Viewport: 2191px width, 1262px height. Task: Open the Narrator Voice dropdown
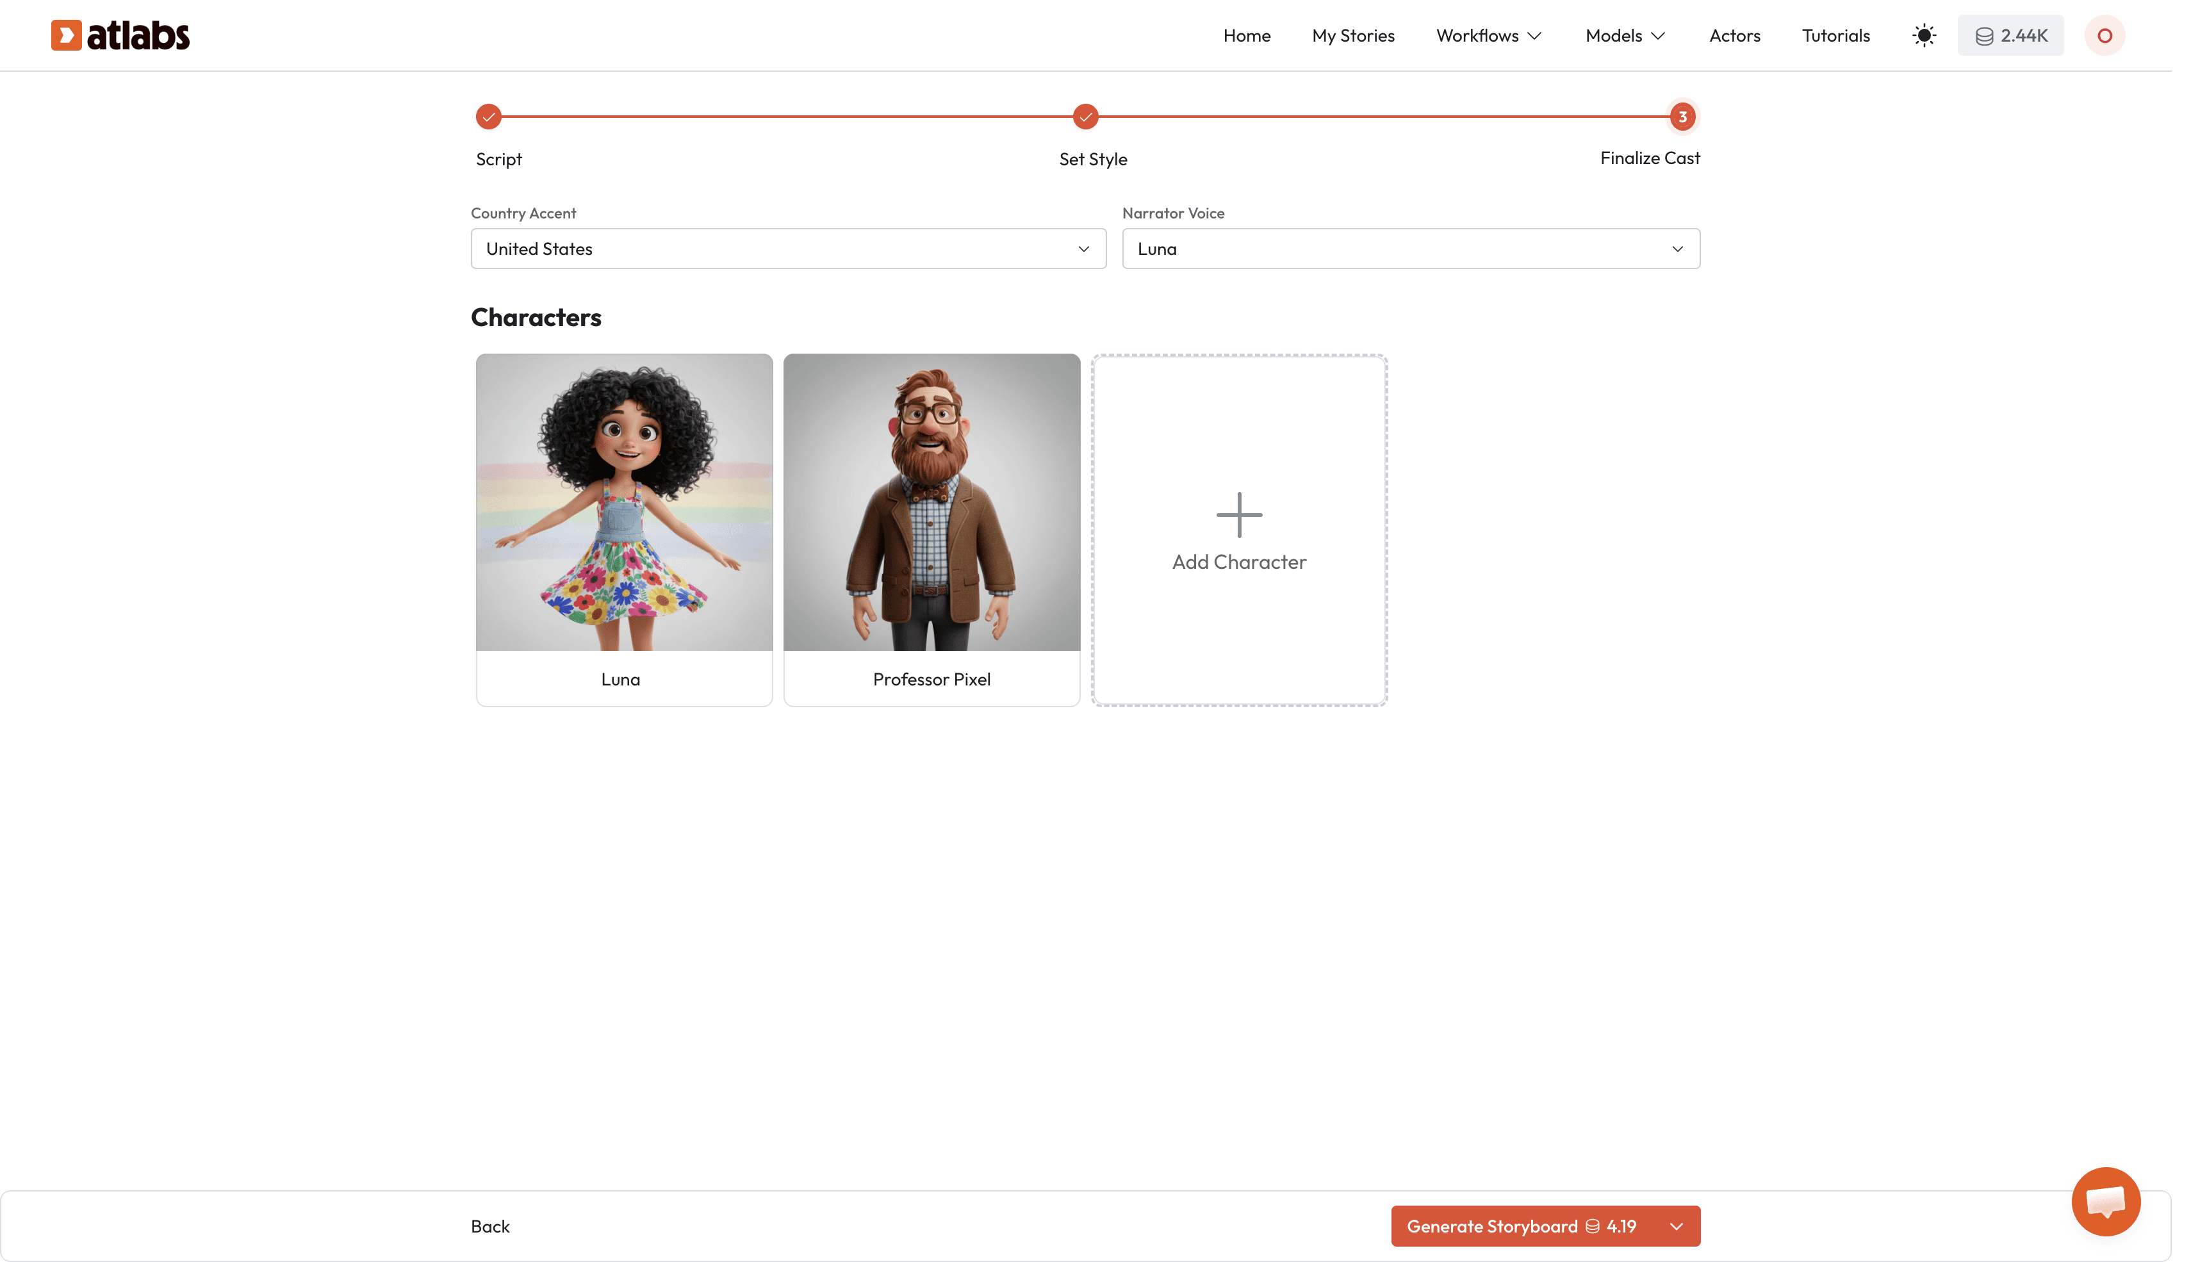click(1410, 249)
